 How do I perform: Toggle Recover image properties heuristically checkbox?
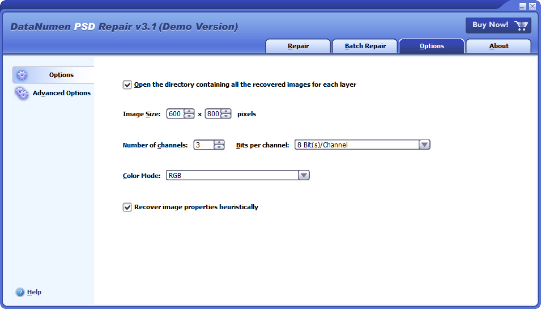pos(127,207)
